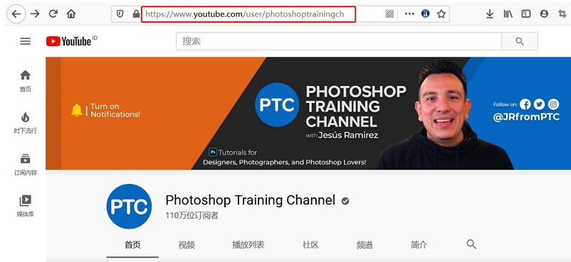Click the Photoshop Training Channel name

click(x=250, y=200)
